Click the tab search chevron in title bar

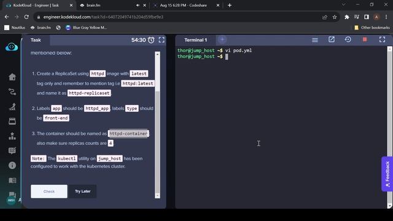tap(344, 5)
